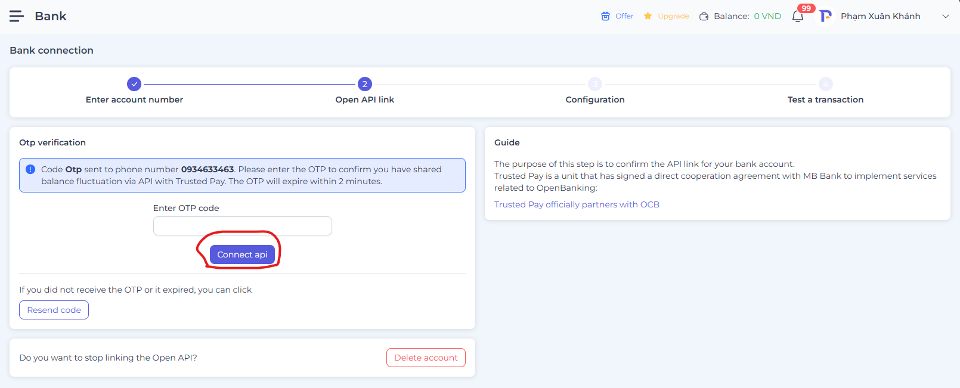Focus the Enter OTP code field
Image resolution: width=960 pixels, height=388 pixels.
point(242,226)
